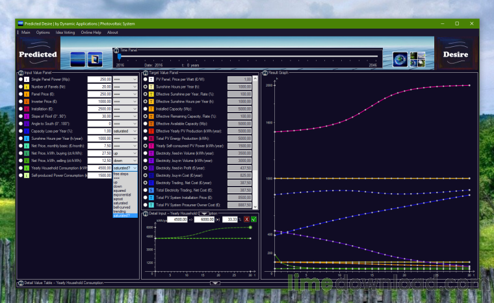Click the Desire logo button
Image resolution: width=494 pixels, height=303 pixels.
[x=456, y=53]
